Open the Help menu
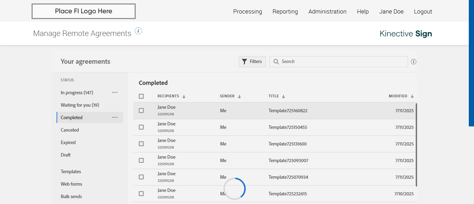 tap(363, 11)
